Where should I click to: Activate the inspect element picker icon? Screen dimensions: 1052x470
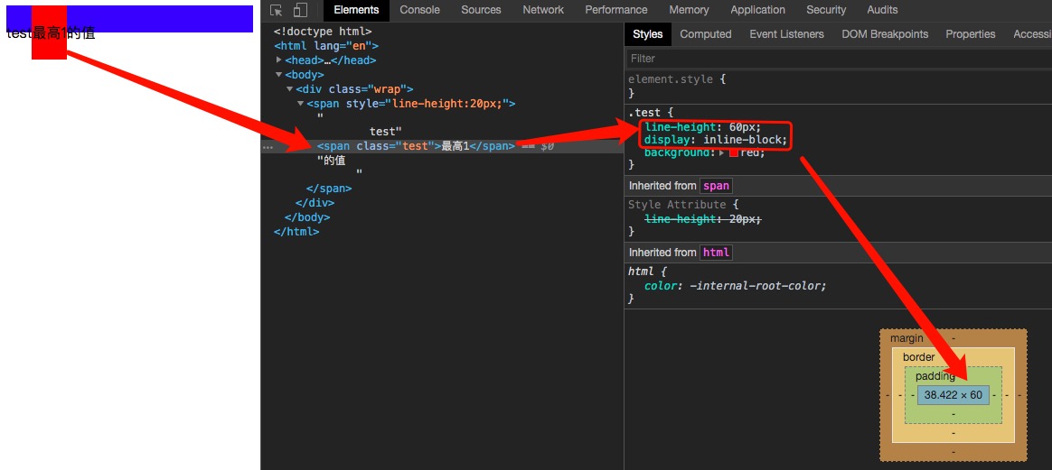[x=276, y=10]
